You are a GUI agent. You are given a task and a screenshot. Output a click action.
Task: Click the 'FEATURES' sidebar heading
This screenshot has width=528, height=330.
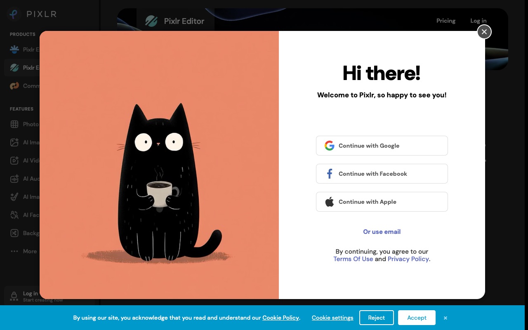click(x=21, y=109)
